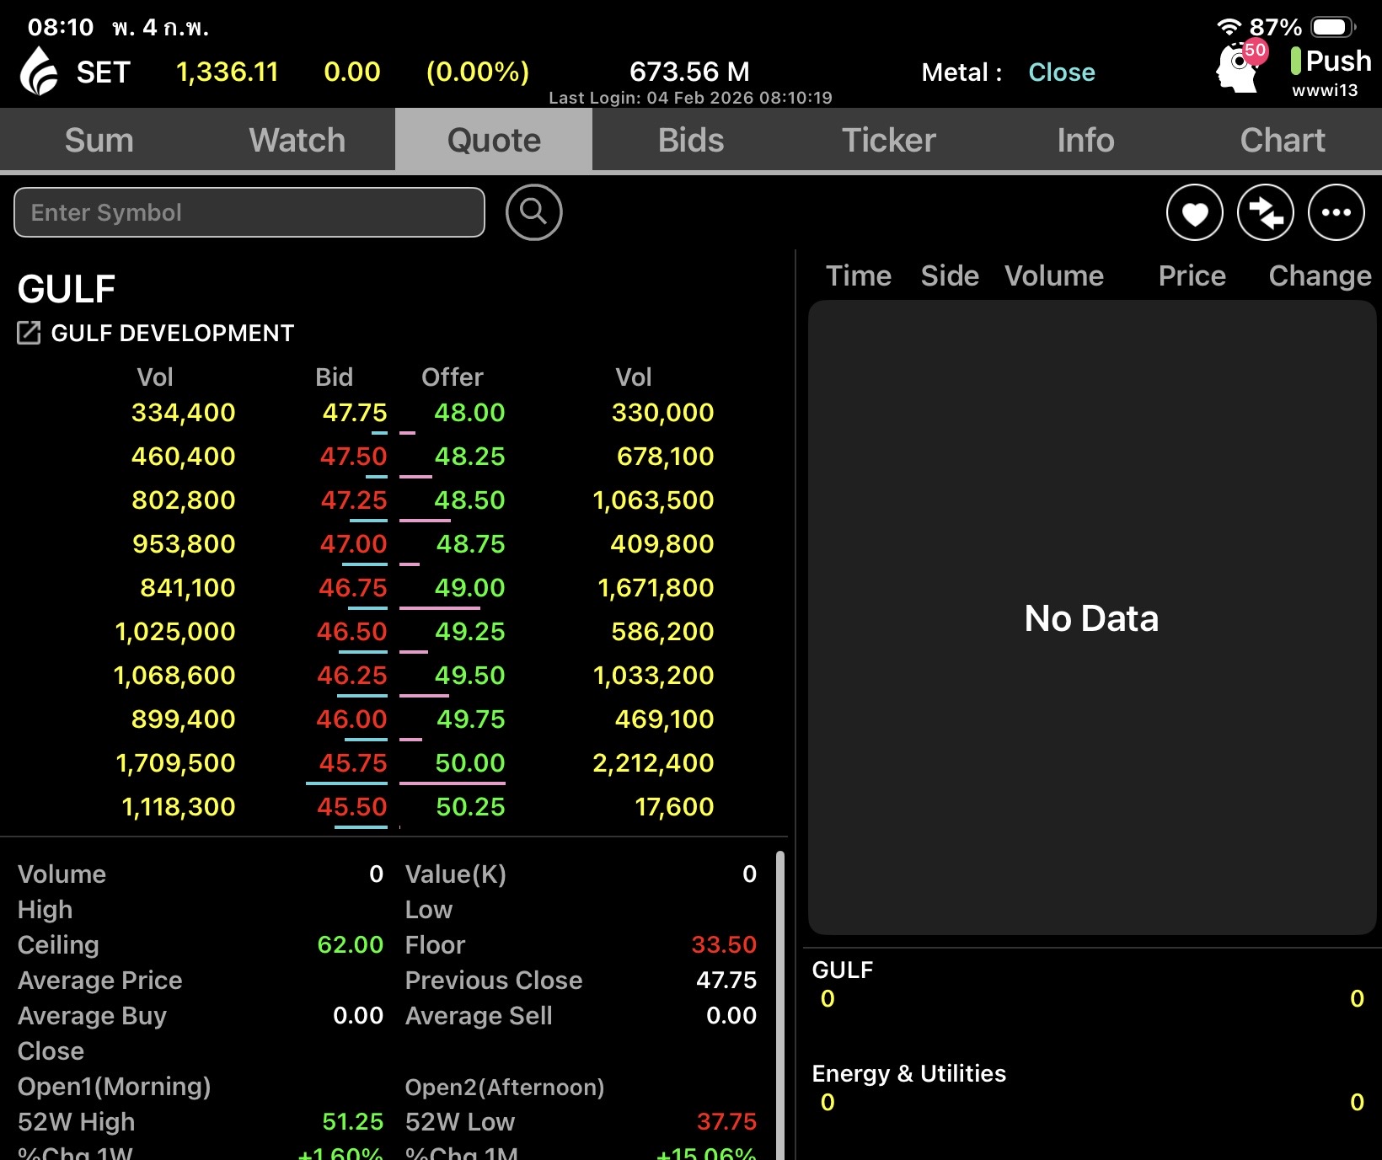Viewport: 1382px width, 1160px height.
Task: Select offer price 48.25
Action: coord(469,456)
